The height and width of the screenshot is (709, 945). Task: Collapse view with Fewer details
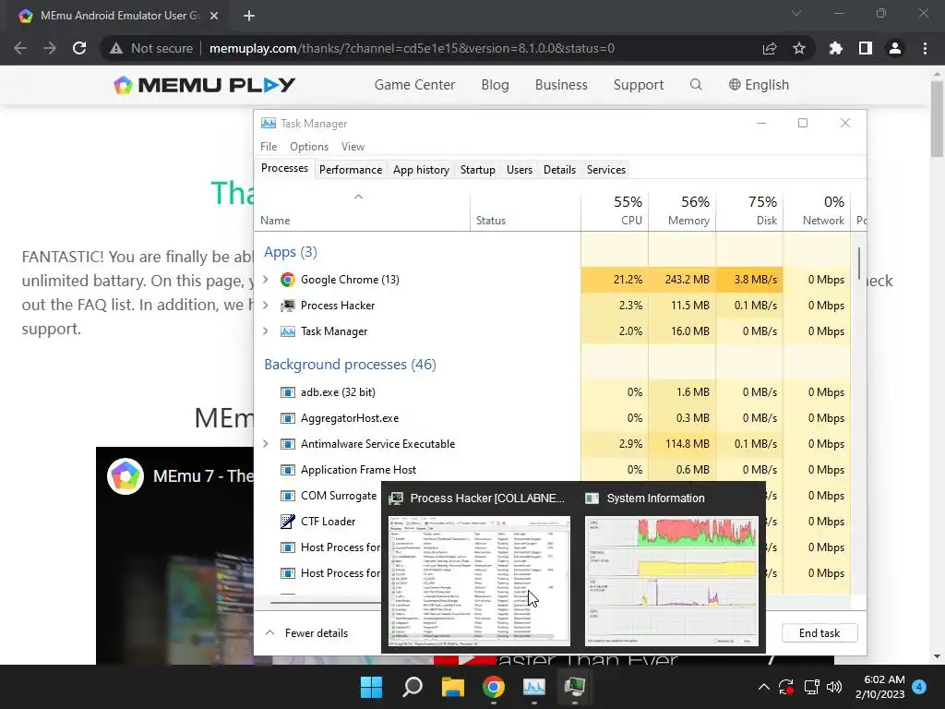click(306, 633)
